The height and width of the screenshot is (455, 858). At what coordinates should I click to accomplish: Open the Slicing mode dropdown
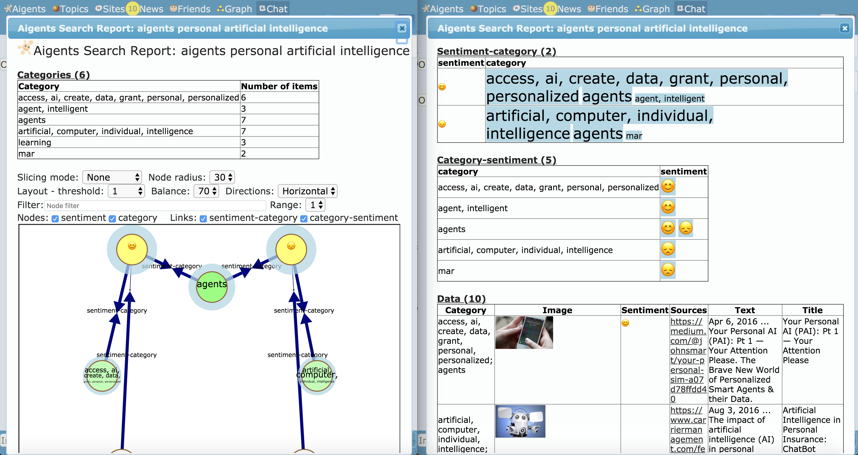click(112, 177)
